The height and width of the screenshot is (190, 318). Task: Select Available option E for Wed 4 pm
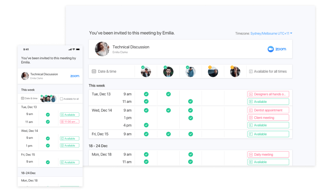[x=268, y=125]
